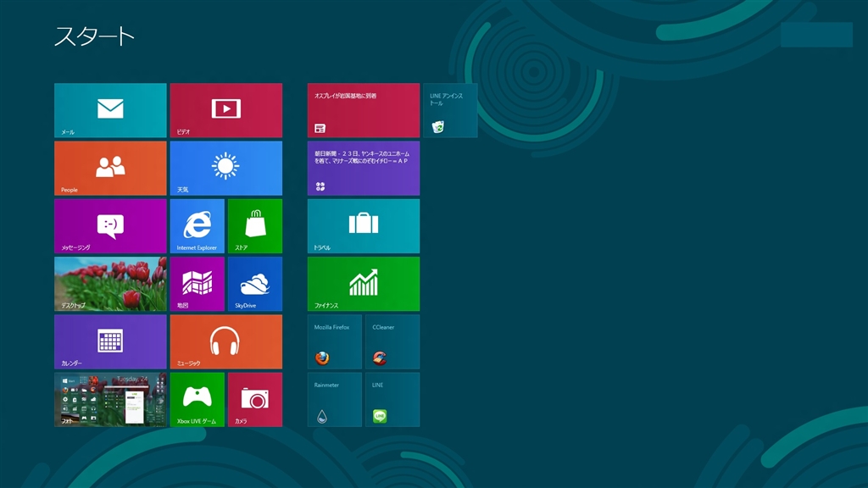868x488 pixels.
Task: Click the user account area at top right
Action: coord(816,35)
